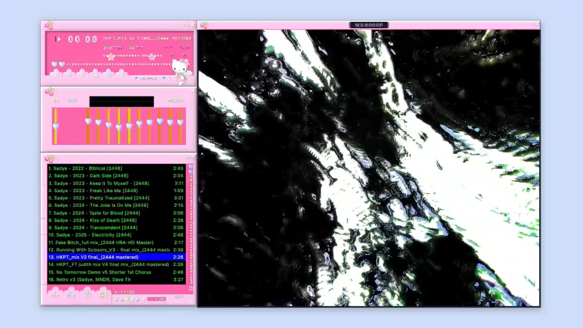Select track 8 Kiss of Death
The image size is (583, 328).
[x=116, y=220]
